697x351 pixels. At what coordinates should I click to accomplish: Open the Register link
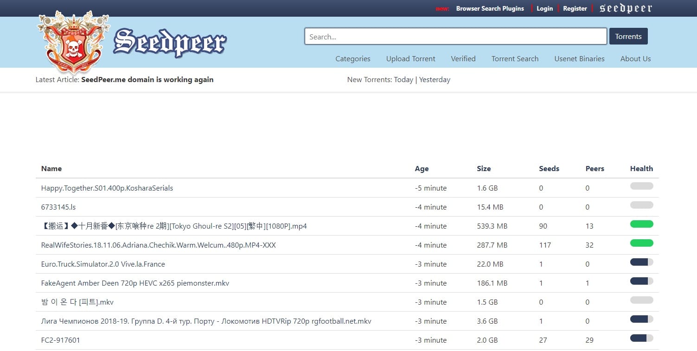click(x=575, y=8)
